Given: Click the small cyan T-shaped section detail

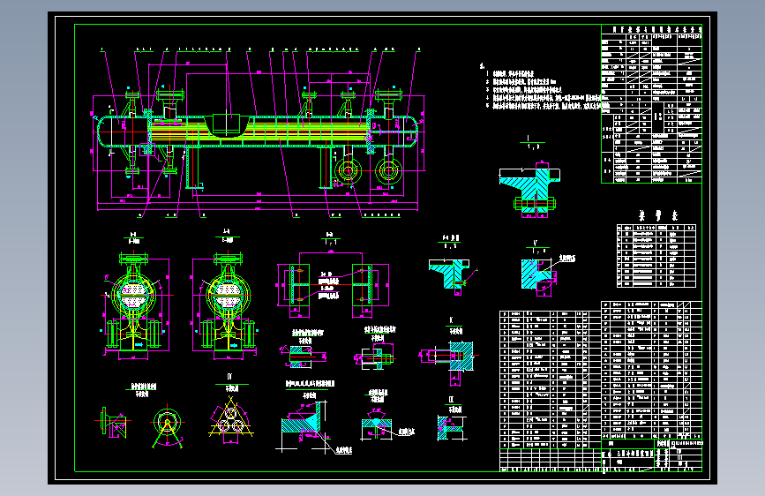Looking at the screenshot, I should 453,276.
